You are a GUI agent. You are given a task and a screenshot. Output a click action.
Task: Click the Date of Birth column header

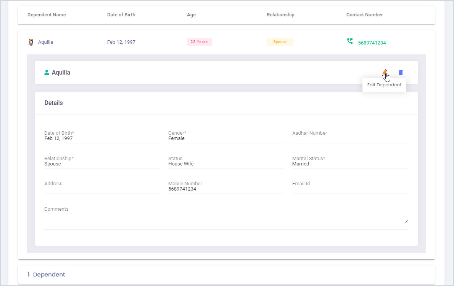click(121, 15)
